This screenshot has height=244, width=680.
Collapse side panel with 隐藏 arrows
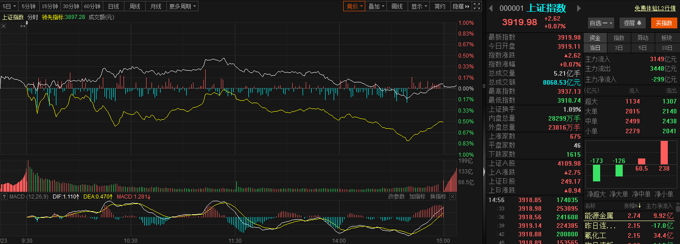pos(461,6)
